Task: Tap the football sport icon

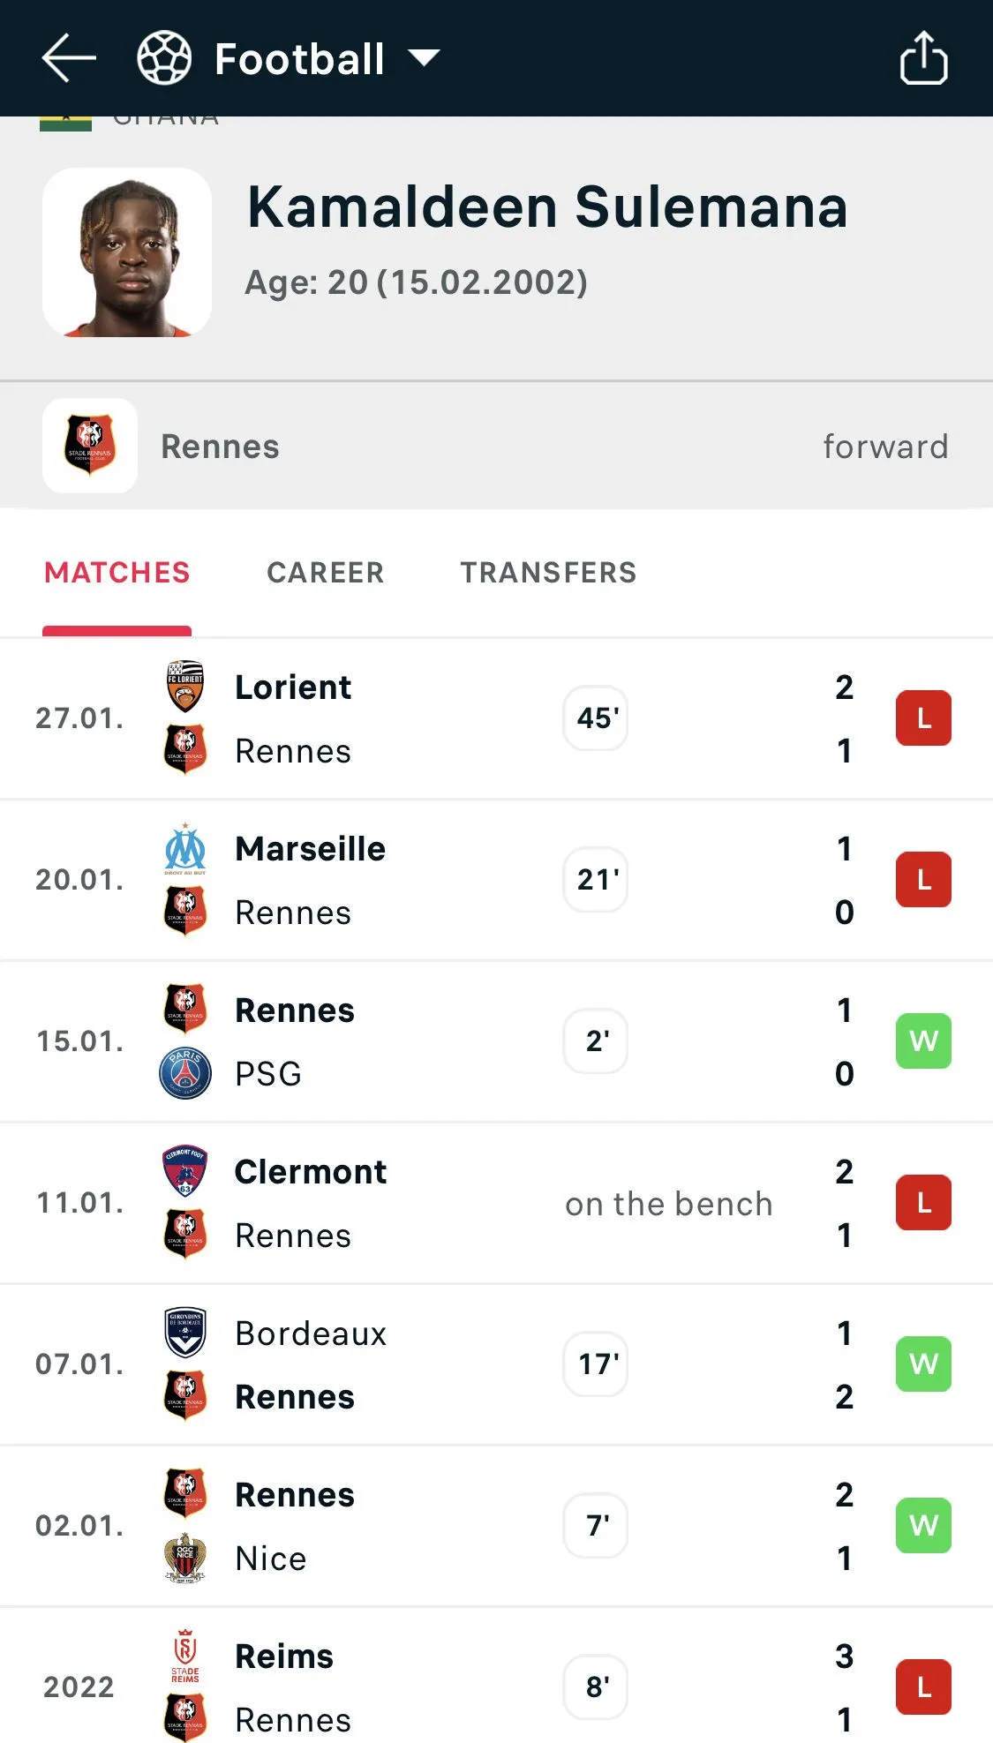Action: point(164,58)
